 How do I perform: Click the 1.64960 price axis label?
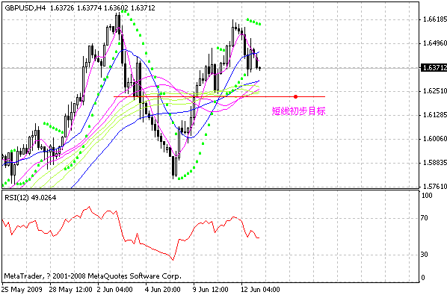click(x=435, y=43)
